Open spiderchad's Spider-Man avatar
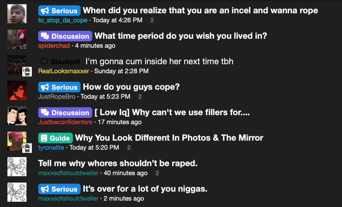This screenshot has height=207, width=342. [17, 39]
